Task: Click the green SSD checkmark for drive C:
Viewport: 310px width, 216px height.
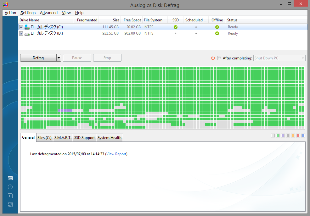Action: tap(175, 27)
